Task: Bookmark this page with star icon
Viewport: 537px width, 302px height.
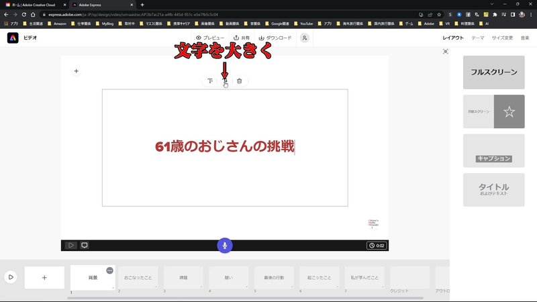Action: 439,14
